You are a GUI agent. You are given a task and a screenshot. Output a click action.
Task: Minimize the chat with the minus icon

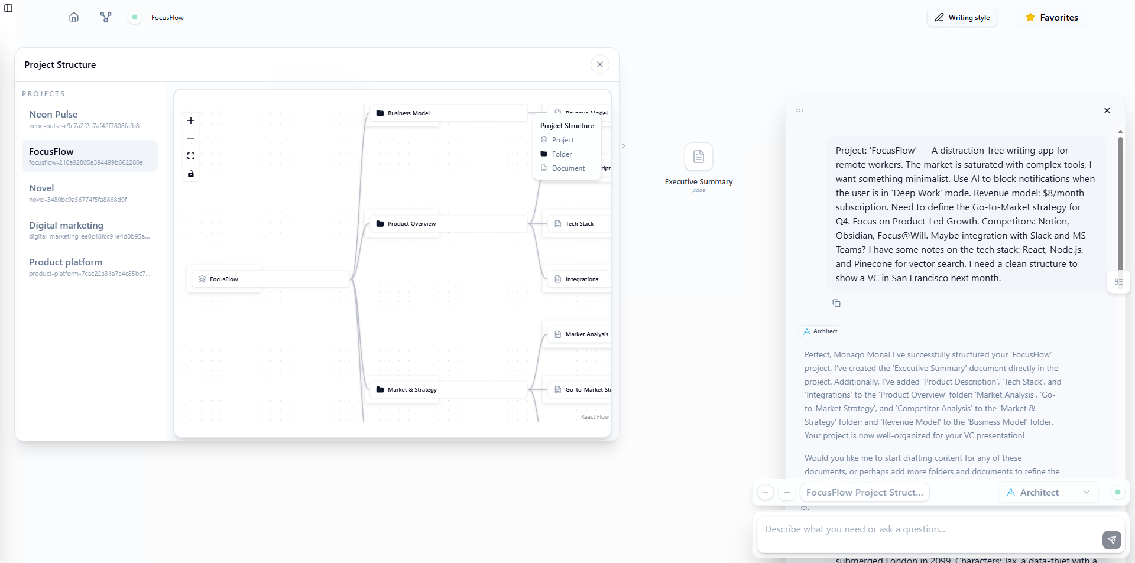787,492
